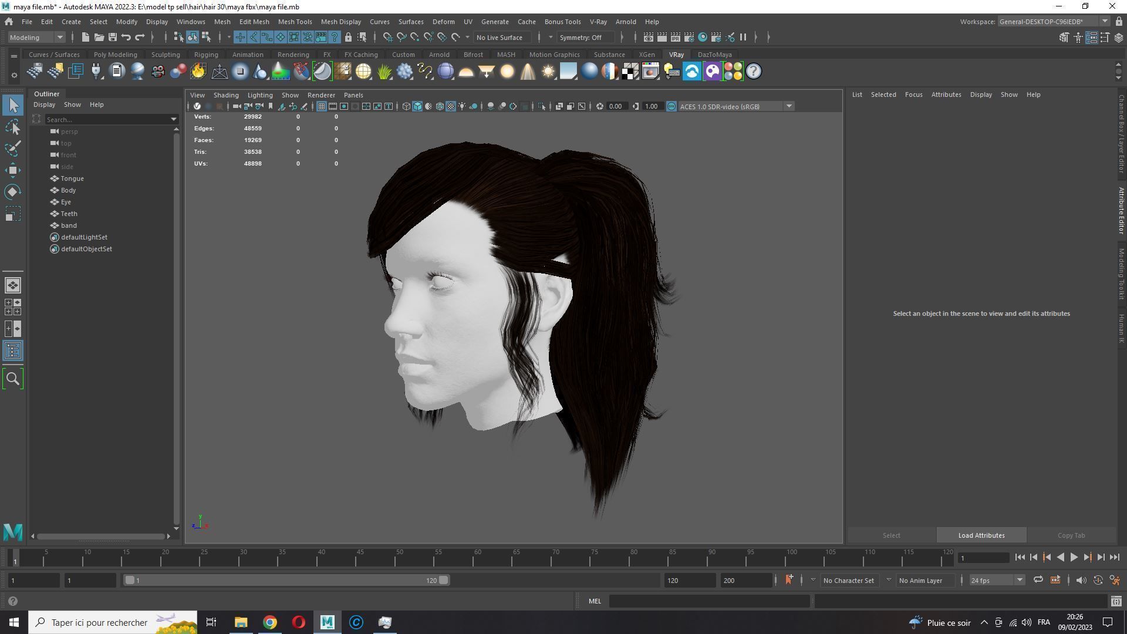1127x634 pixels.
Task: Open the No Live Surface field
Action: click(x=503, y=38)
